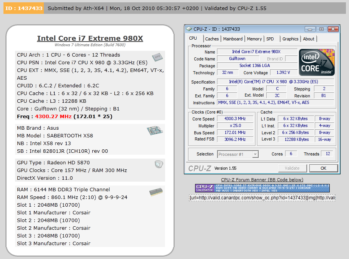Click the CPU Cache : L3 : 12288 KB line
The image size is (349, 259).
(52, 101)
